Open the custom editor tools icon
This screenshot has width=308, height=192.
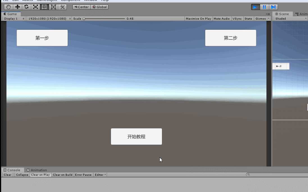click(x=62, y=7)
